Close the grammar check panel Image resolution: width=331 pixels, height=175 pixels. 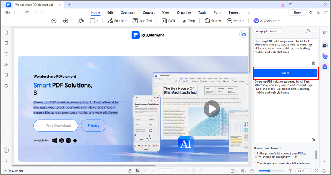pyautogui.click(x=314, y=31)
